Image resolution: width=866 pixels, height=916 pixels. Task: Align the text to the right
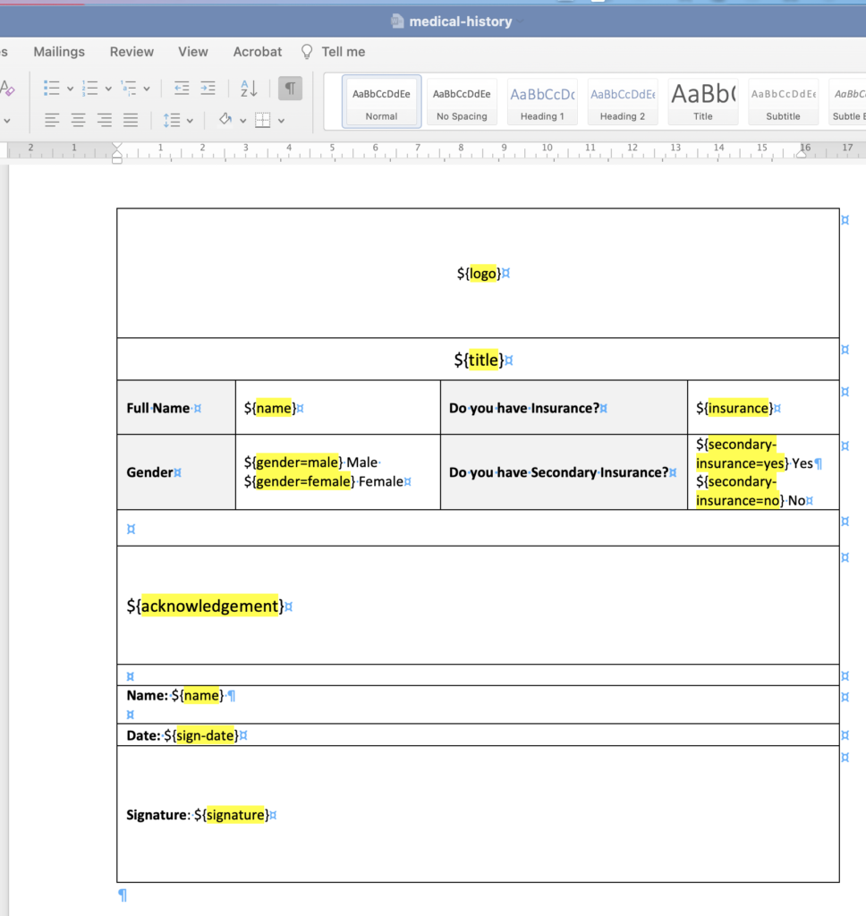(105, 120)
